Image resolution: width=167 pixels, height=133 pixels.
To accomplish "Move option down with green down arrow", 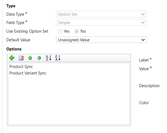I will [39, 58].
